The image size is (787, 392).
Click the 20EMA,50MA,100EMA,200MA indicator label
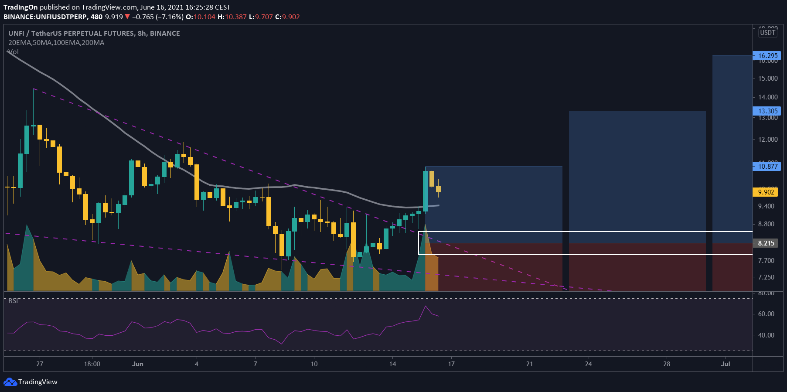pyautogui.click(x=56, y=43)
